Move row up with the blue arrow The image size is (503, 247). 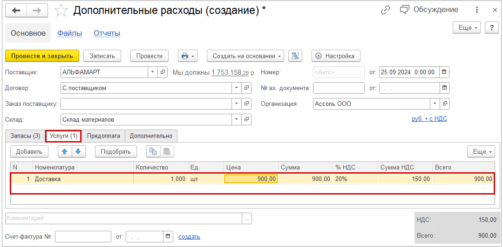point(65,152)
